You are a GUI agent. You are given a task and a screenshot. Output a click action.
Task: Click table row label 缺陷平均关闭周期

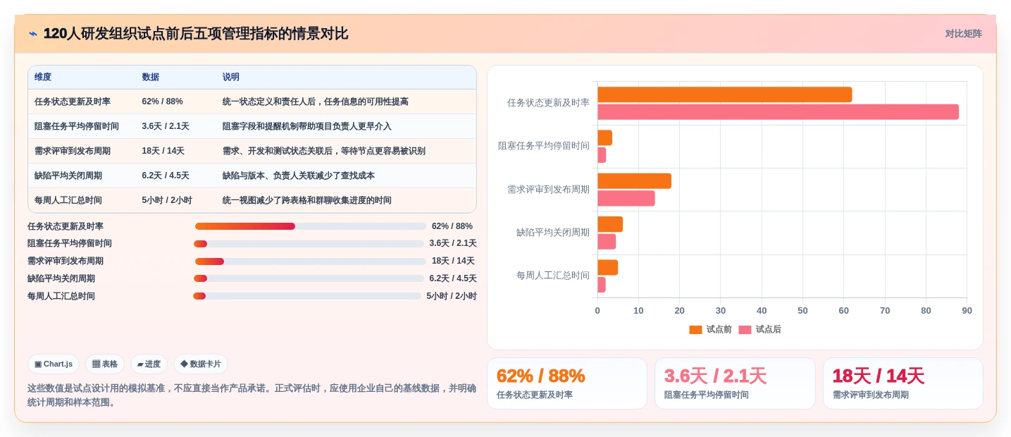68,176
